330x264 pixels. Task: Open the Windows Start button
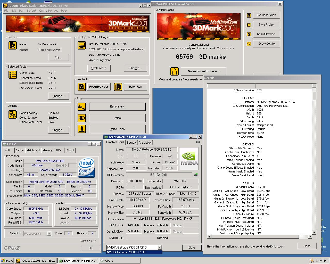point(7,261)
